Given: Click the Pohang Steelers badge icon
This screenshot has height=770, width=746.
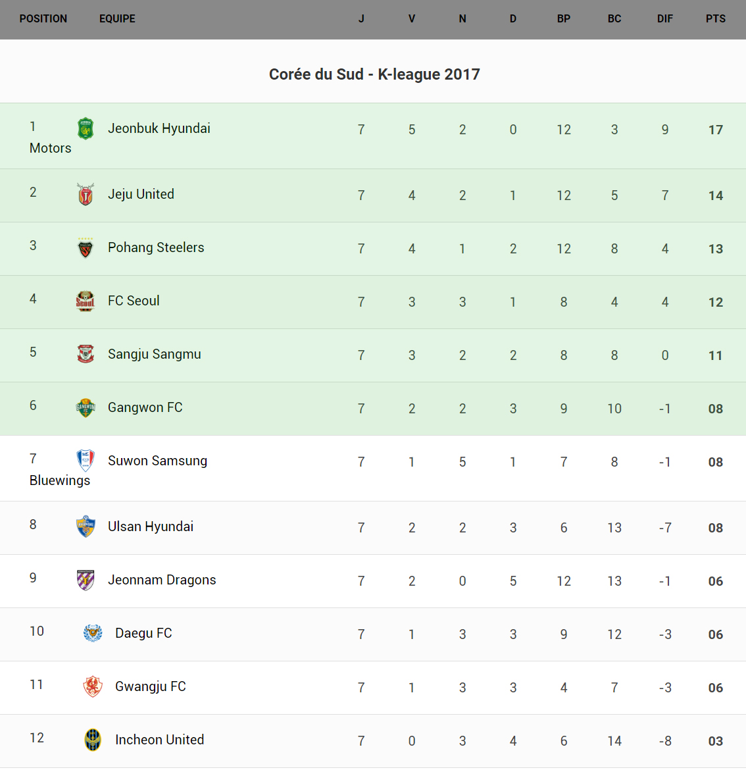Looking at the screenshot, I should click(86, 248).
